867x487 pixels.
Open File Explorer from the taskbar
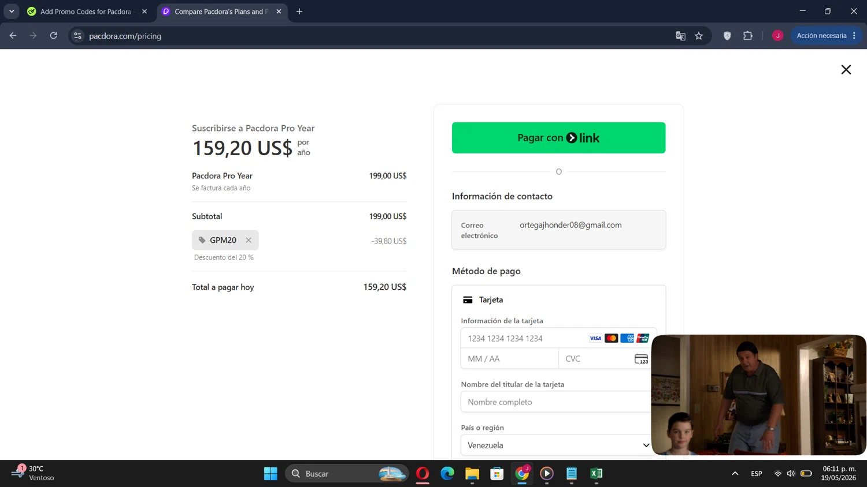click(472, 474)
